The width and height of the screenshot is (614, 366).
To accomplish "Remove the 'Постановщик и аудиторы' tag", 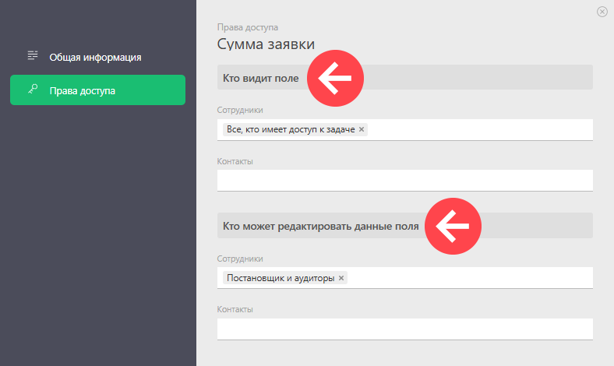I will [x=341, y=278].
